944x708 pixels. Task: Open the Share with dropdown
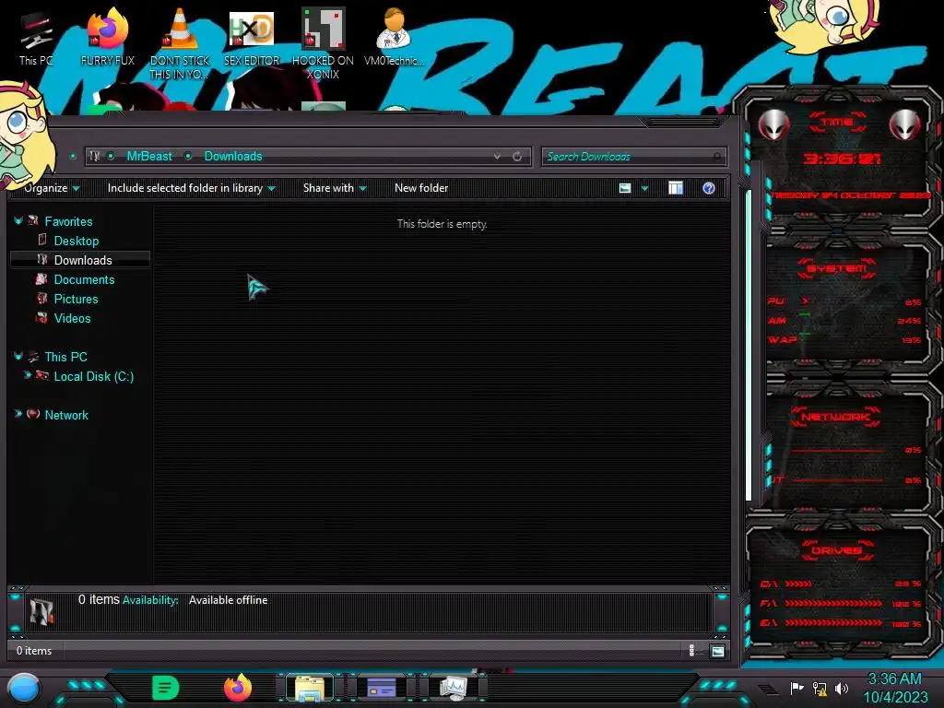tap(335, 188)
